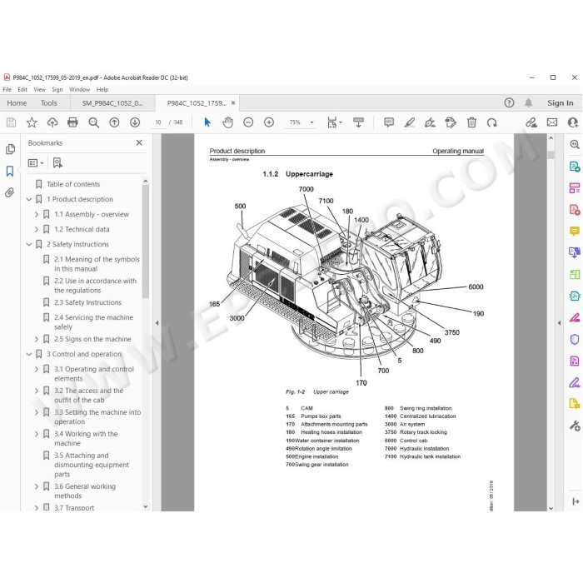
Task: Switch to SM_P984C_1052_0... document tab
Action: (x=112, y=103)
